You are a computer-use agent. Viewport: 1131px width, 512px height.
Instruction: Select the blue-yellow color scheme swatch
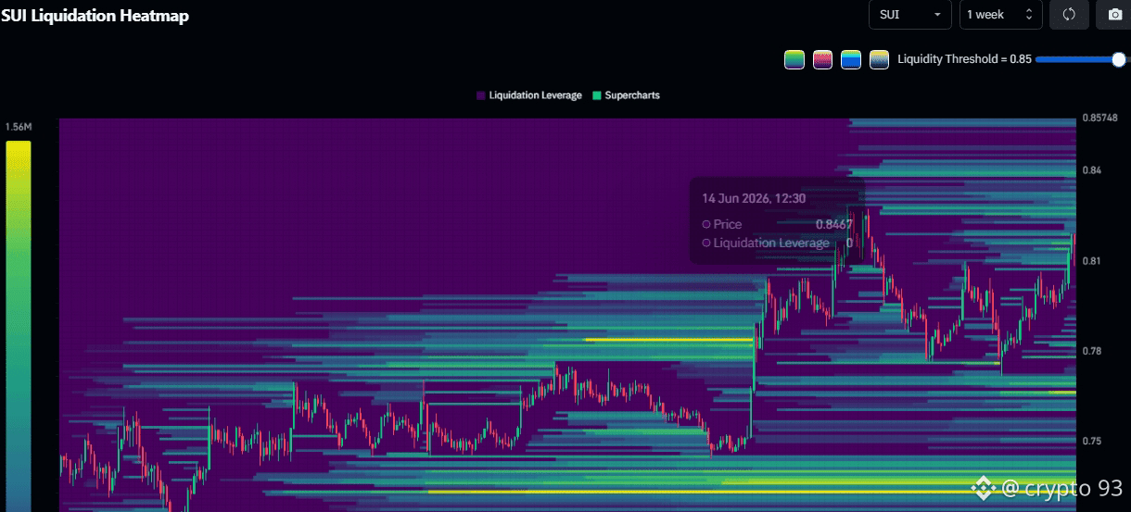(851, 59)
